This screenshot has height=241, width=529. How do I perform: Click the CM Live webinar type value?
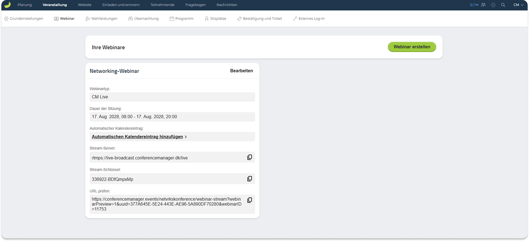(100, 97)
